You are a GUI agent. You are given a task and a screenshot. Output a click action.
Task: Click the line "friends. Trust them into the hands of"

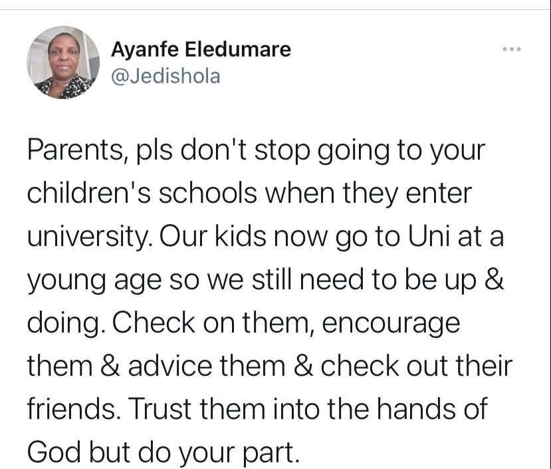coord(257,409)
